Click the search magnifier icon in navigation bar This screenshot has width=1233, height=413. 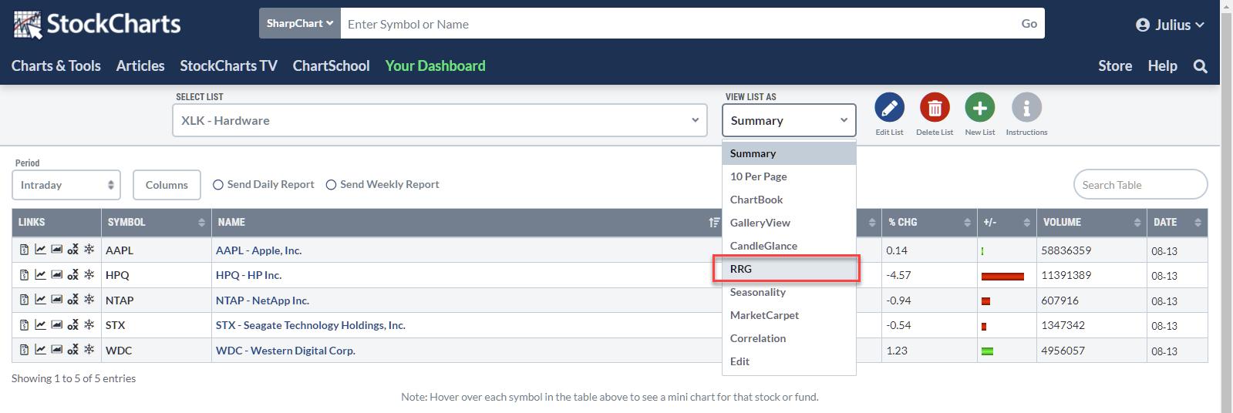[x=1200, y=66]
